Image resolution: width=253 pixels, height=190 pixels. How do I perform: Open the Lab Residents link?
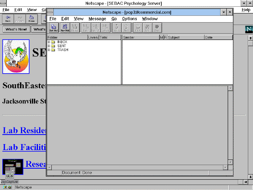(x=25, y=130)
